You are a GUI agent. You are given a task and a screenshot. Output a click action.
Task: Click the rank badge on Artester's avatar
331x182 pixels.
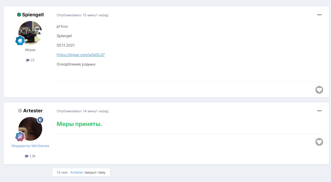click(20, 137)
